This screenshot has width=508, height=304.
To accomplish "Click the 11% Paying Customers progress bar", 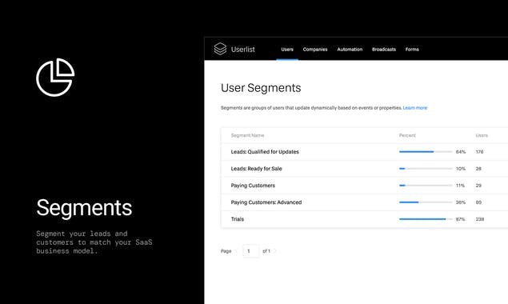I will tap(426, 186).
